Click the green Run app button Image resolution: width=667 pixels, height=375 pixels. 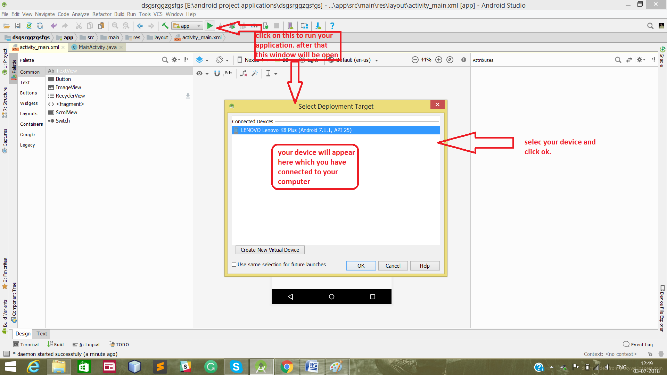point(209,26)
